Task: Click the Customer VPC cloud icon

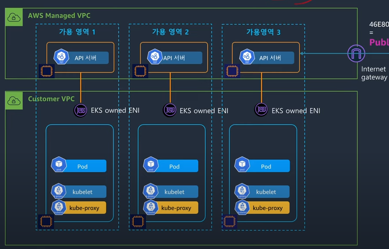Action: tap(14, 100)
